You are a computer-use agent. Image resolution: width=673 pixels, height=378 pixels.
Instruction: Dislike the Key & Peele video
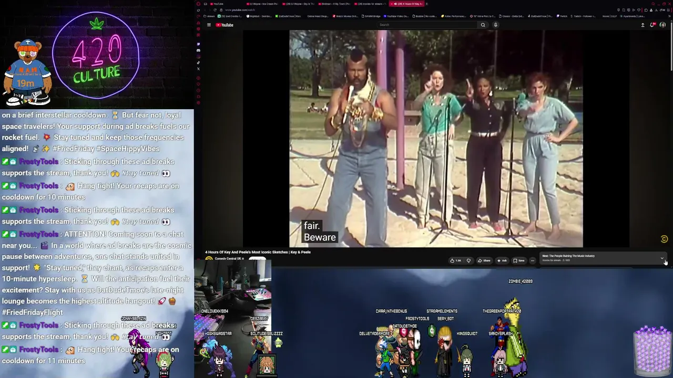[x=468, y=260]
